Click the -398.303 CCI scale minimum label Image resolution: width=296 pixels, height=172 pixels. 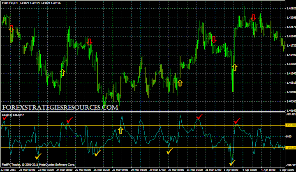tap(291, 165)
